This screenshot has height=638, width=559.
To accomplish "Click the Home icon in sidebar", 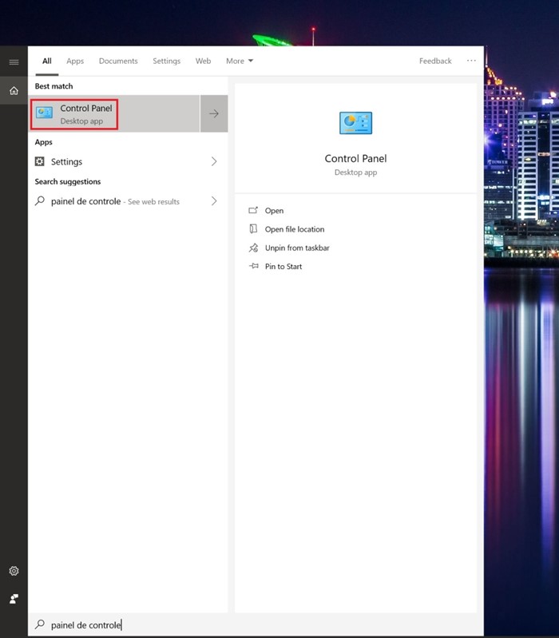I will point(14,91).
